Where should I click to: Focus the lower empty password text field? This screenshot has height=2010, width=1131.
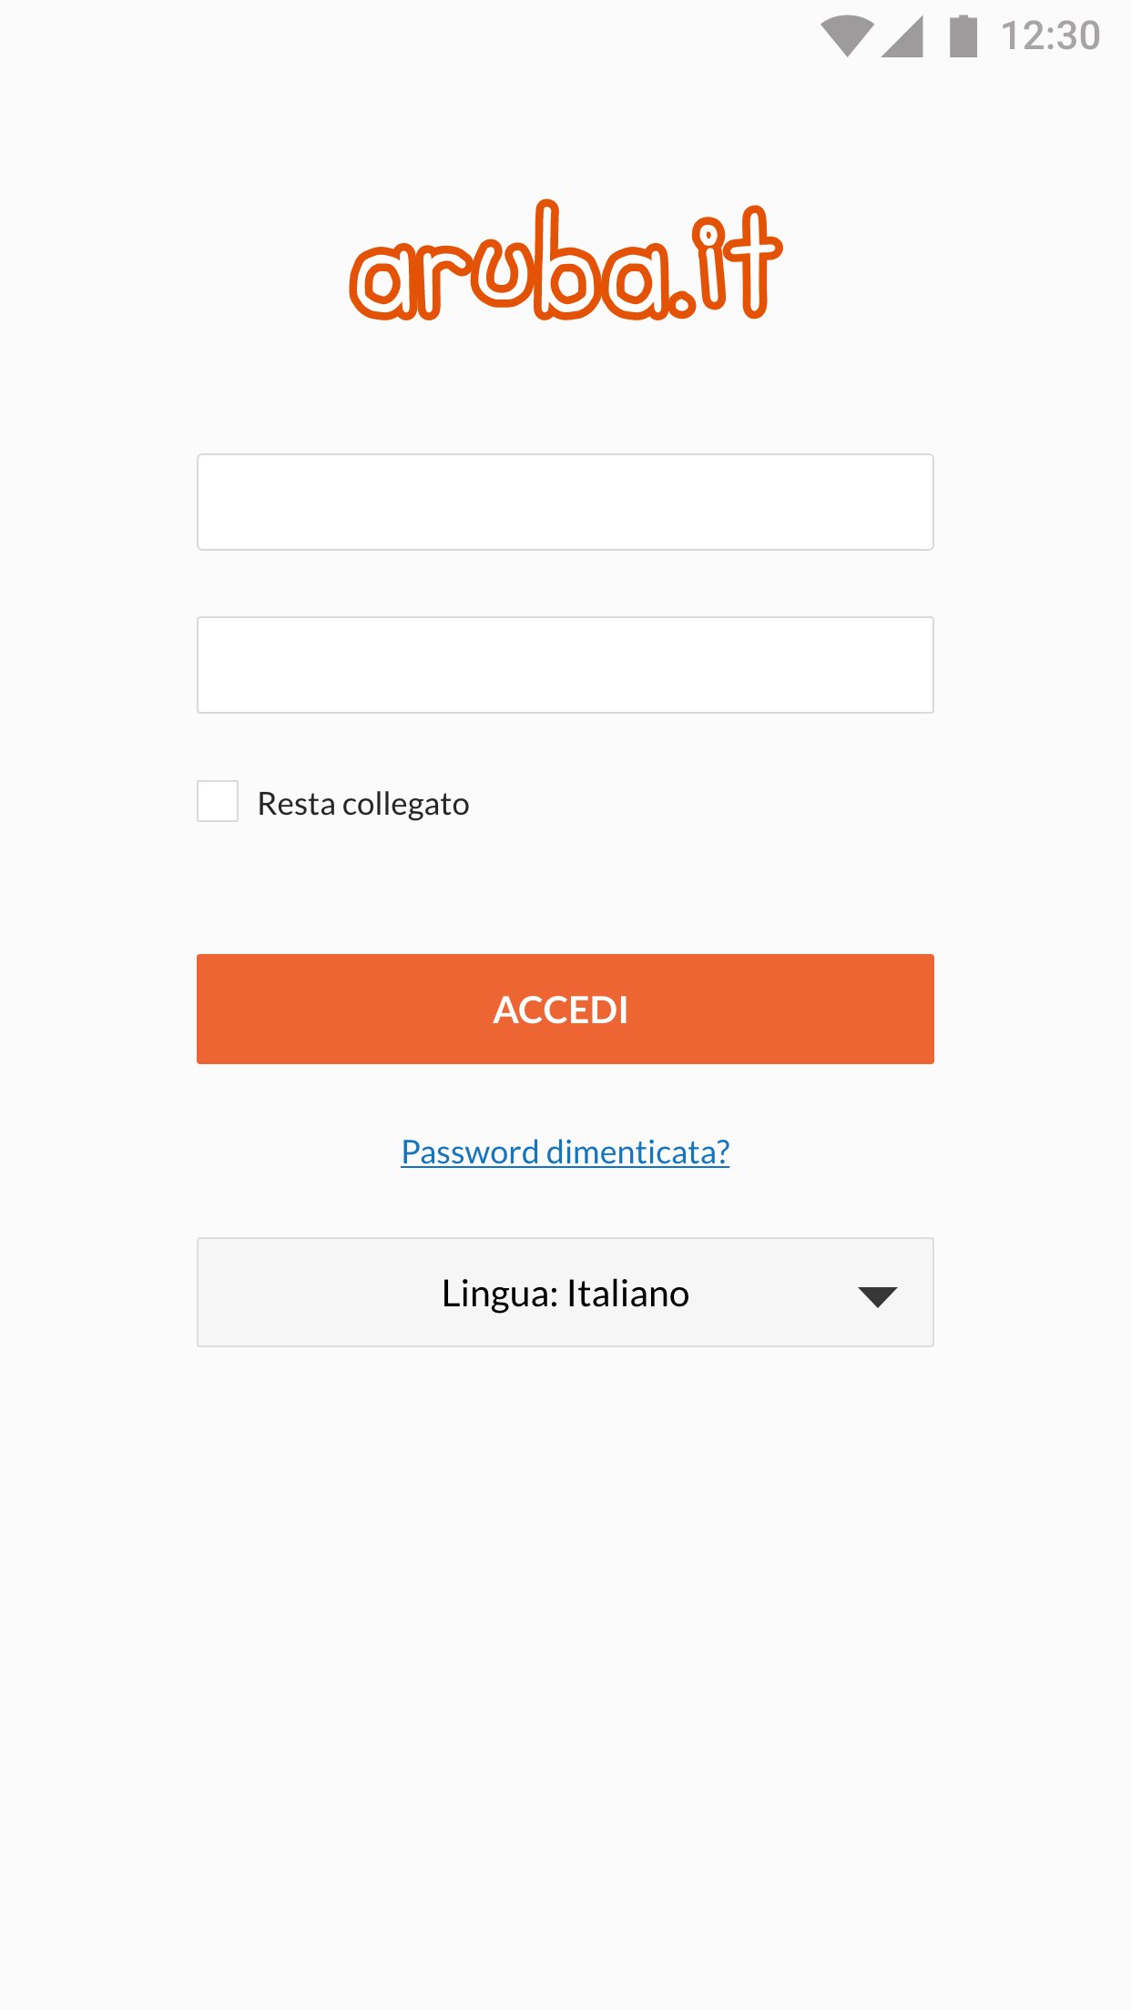click(x=565, y=665)
